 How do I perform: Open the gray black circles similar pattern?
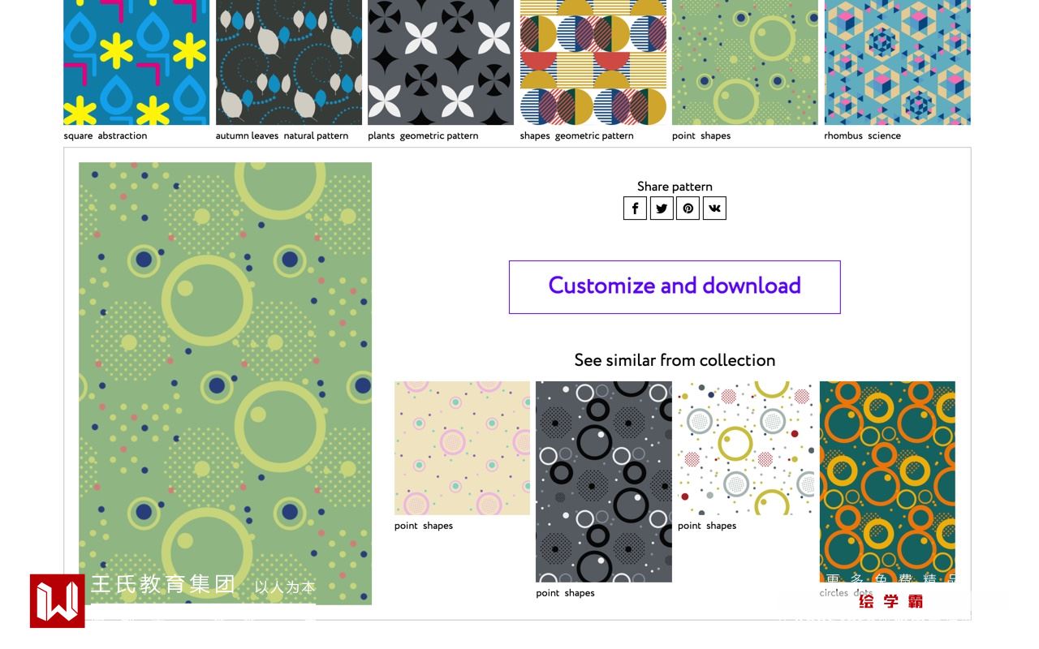click(604, 482)
